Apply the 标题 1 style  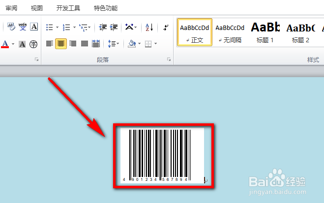coord(265,32)
